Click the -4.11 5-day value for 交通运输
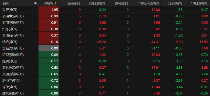This screenshot has width=210, height=96. tap(179, 74)
